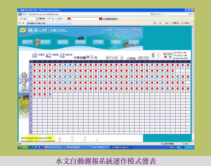211x166 pixels.
Task: Select the 大圳導覽 radio option in header
Action: [x=116, y=30]
